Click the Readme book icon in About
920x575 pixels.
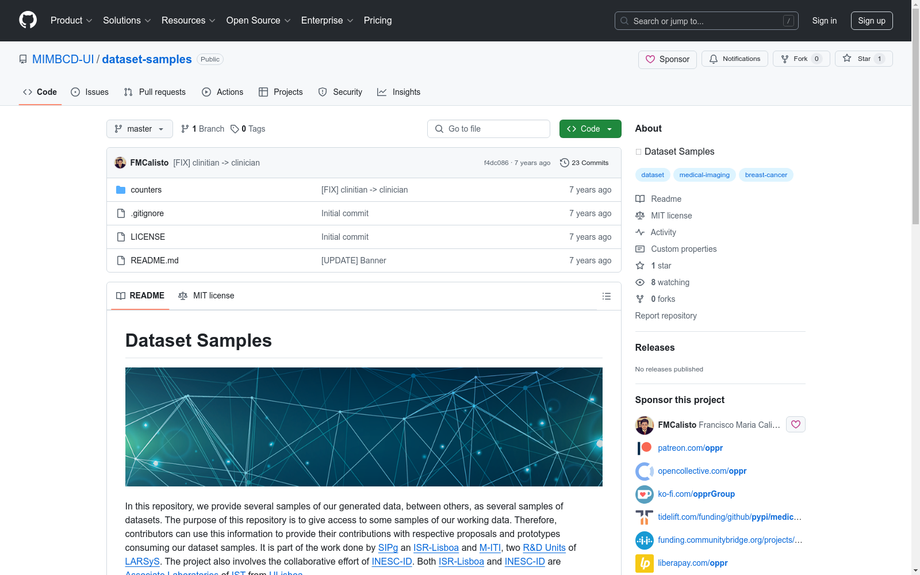640,199
